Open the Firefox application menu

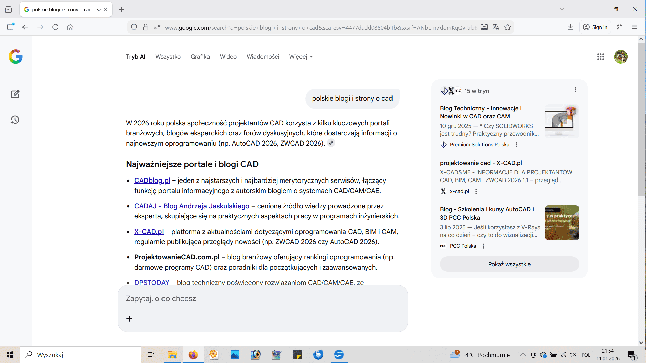[635, 27]
